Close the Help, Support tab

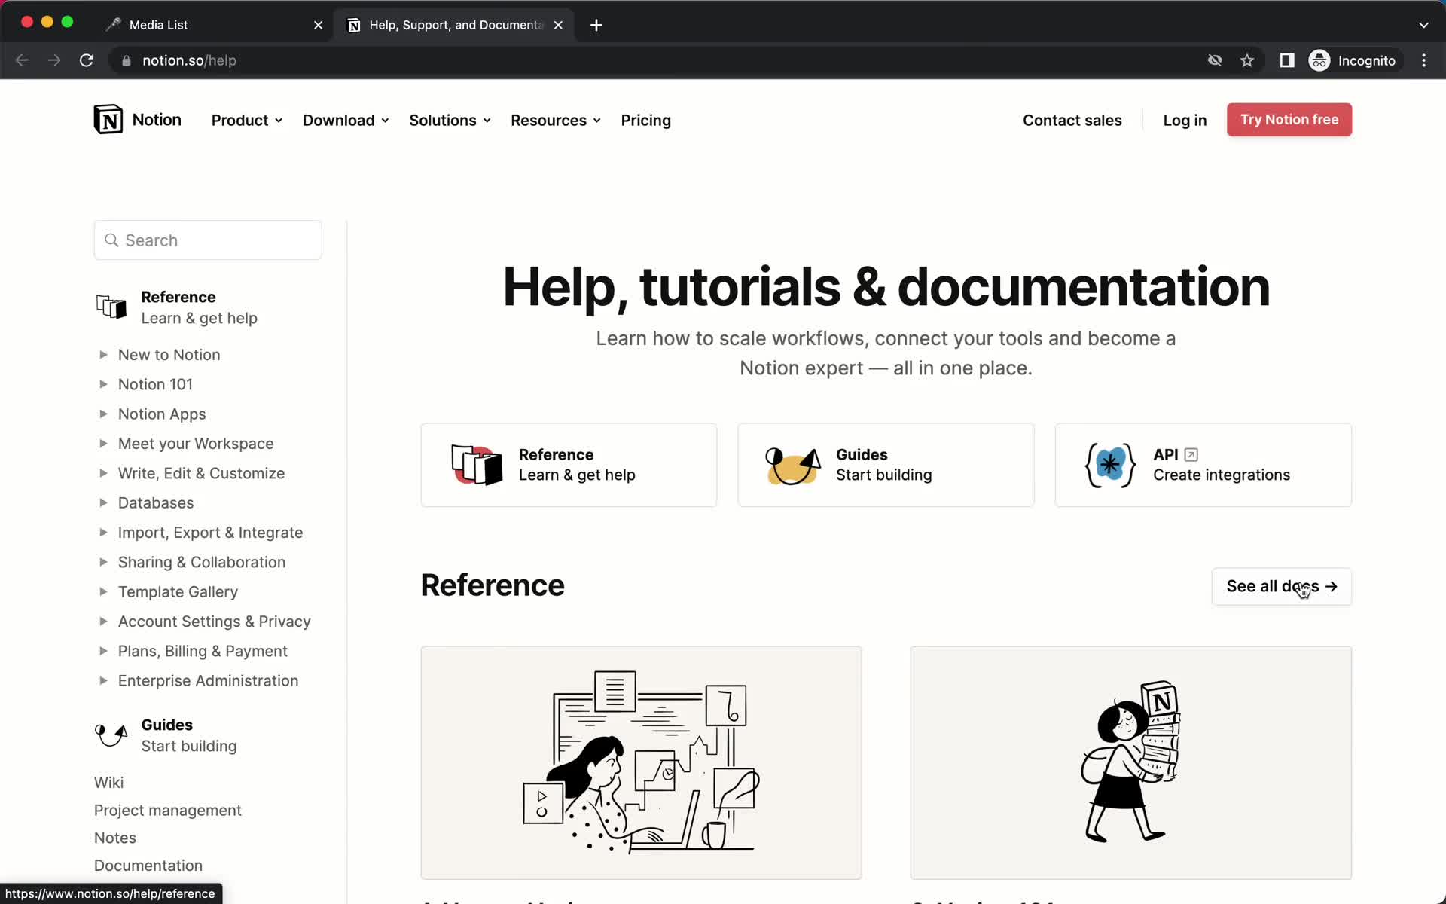[x=558, y=25]
